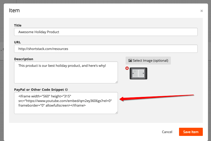
Task: Focus the Title field with Awesome Holiday Product
Action: click(x=106, y=32)
